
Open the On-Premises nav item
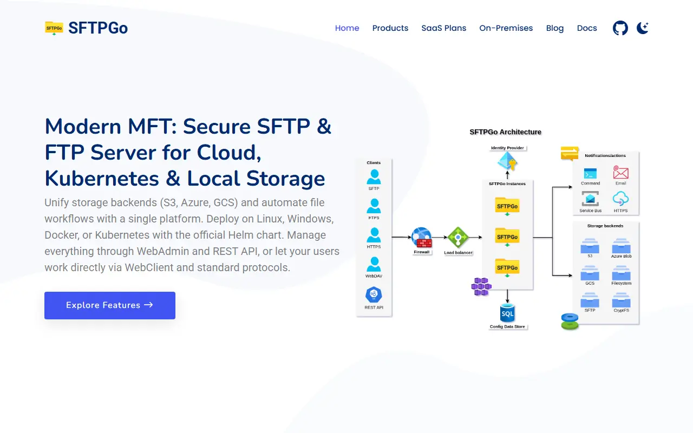click(506, 28)
